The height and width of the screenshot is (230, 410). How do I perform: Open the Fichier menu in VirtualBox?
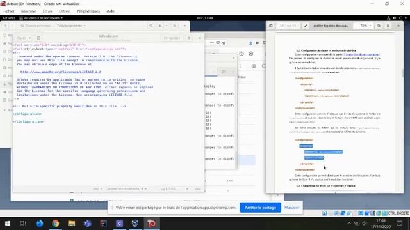pyautogui.click(x=9, y=11)
